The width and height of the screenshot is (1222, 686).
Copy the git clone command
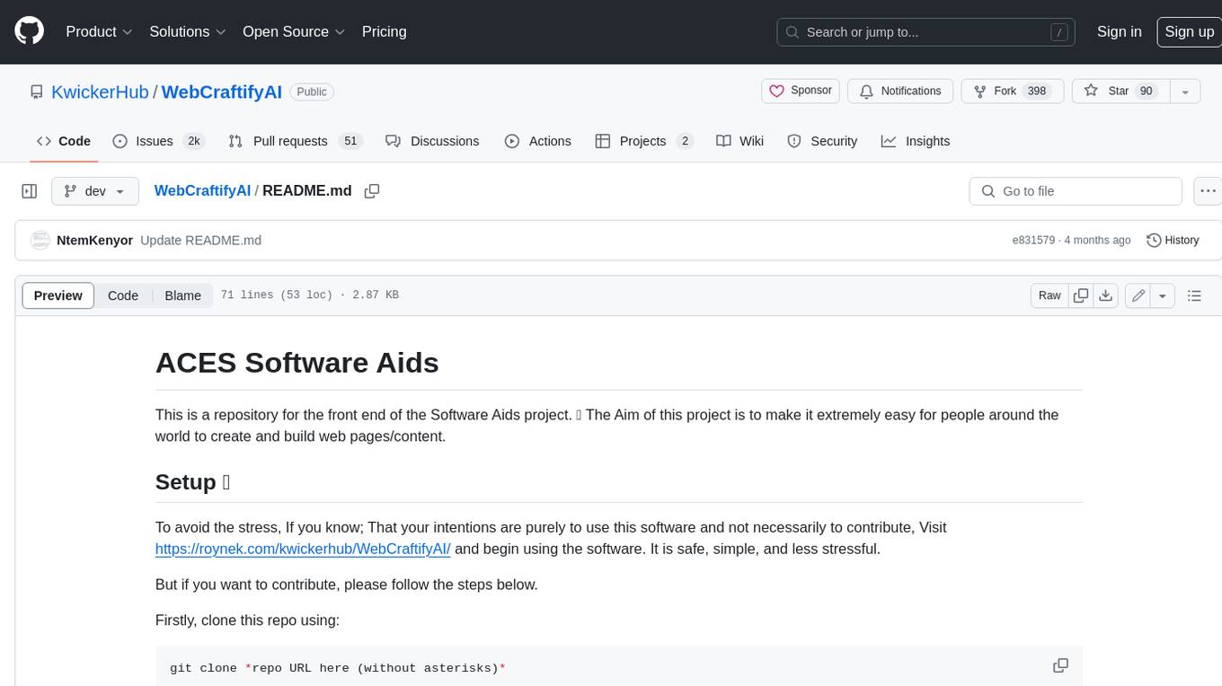point(1060,665)
